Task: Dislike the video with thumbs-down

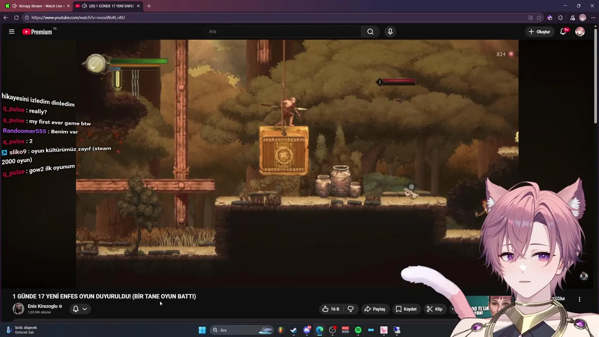Action: [x=351, y=309]
